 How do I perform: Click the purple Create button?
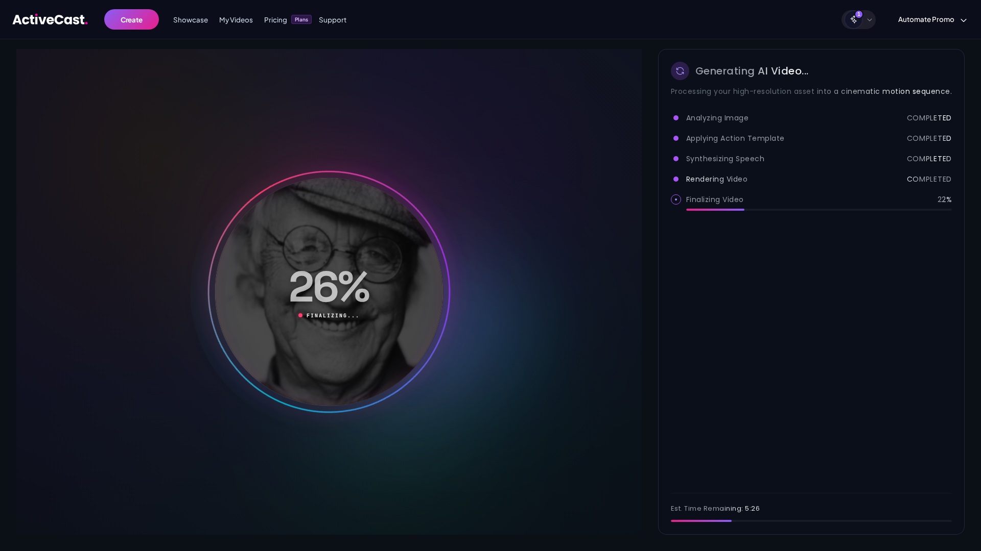(131, 19)
